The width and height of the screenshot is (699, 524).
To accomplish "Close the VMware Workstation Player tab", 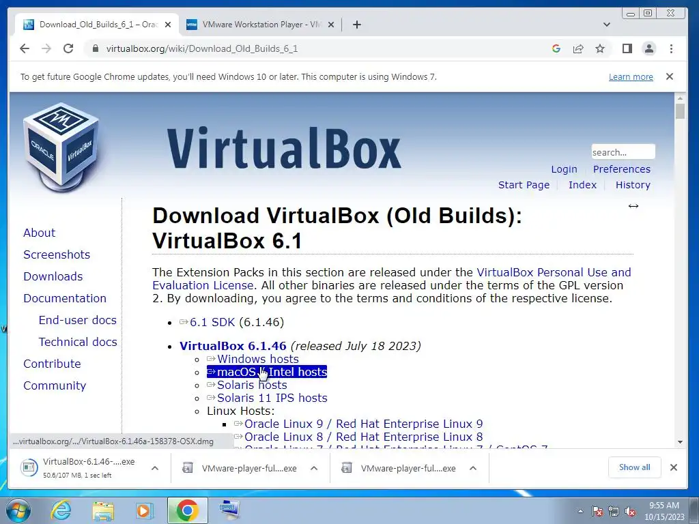I will click(x=331, y=25).
